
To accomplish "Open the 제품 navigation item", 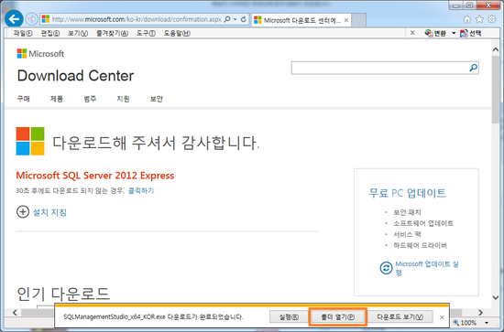I will pos(57,99).
